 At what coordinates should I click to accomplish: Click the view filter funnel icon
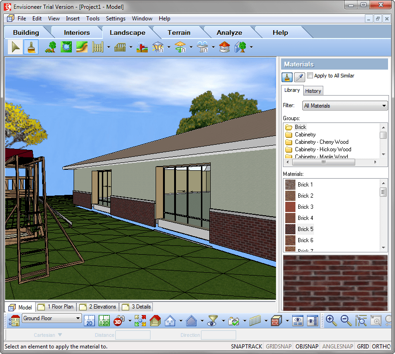[x=213, y=321]
